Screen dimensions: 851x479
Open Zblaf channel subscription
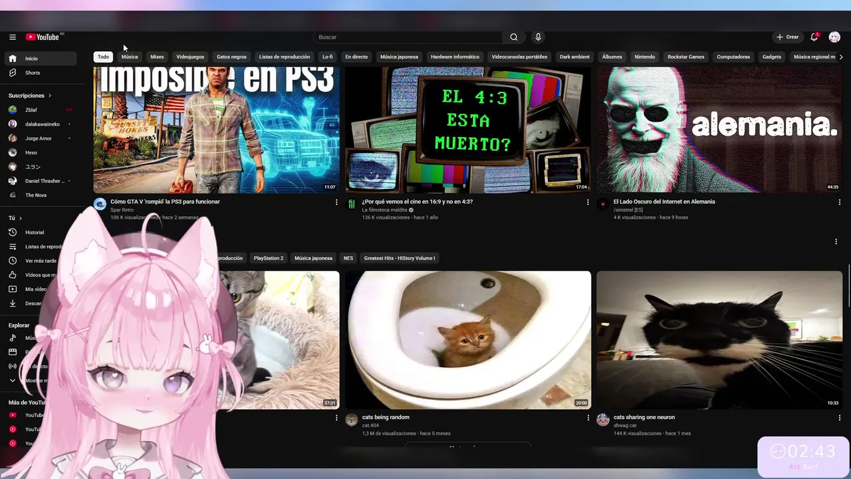click(40, 110)
